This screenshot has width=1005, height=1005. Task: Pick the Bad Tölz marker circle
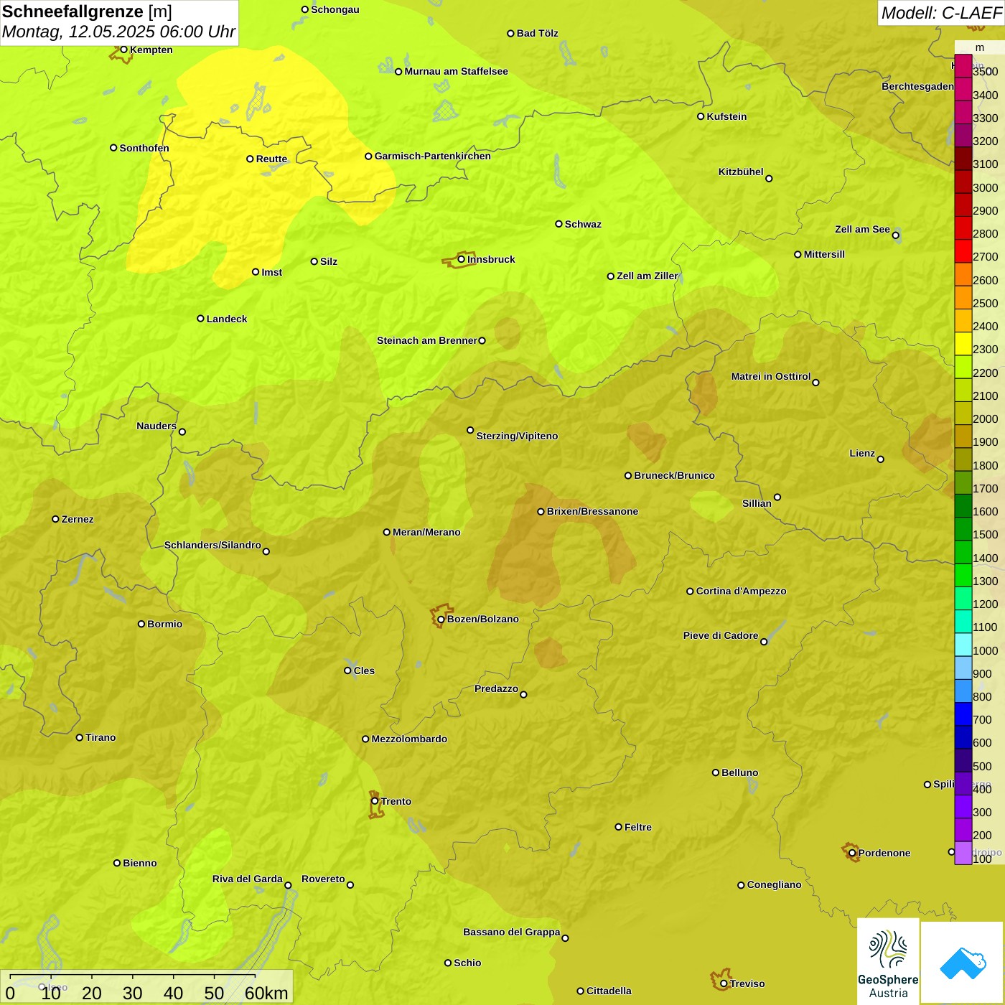pyautogui.click(x=510, y=33)
